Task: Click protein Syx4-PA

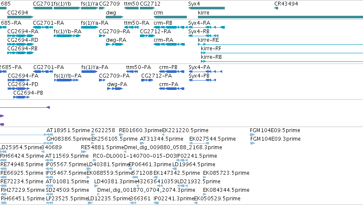Action: (206, 72)
